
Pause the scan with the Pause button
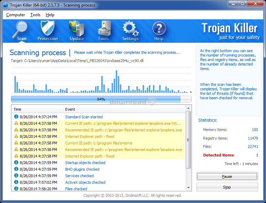pos(227,176)
